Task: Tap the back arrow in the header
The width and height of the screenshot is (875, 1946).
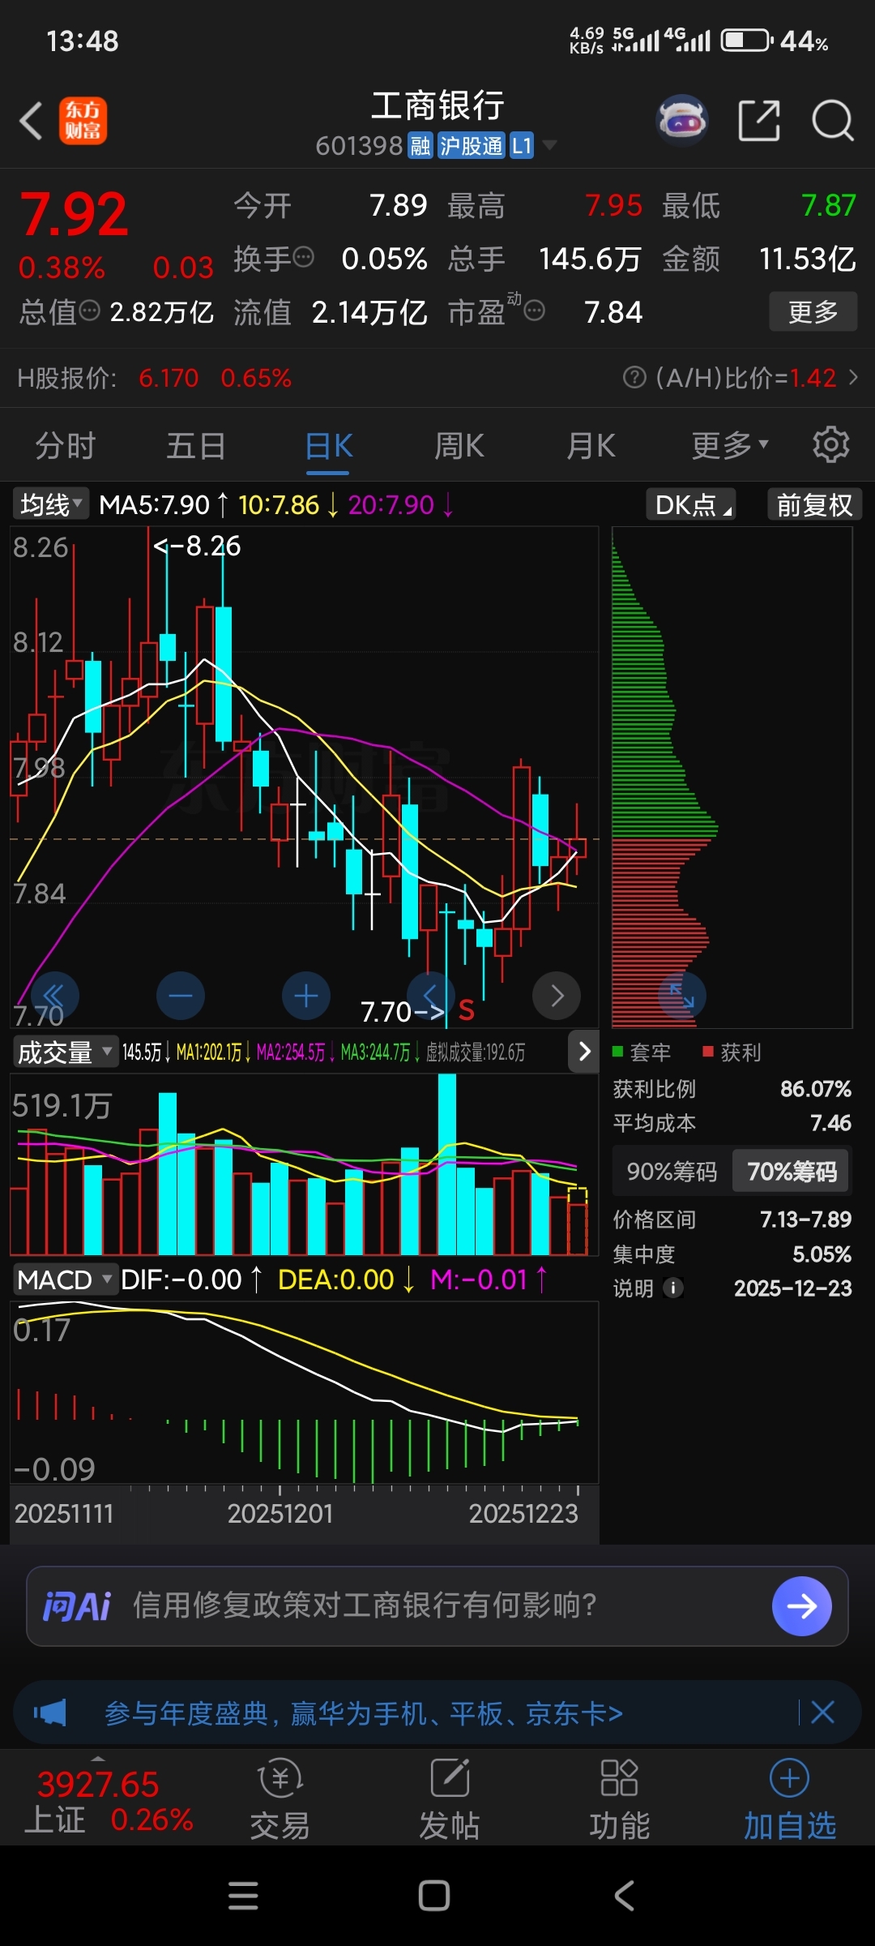Action: coord(31,122)
